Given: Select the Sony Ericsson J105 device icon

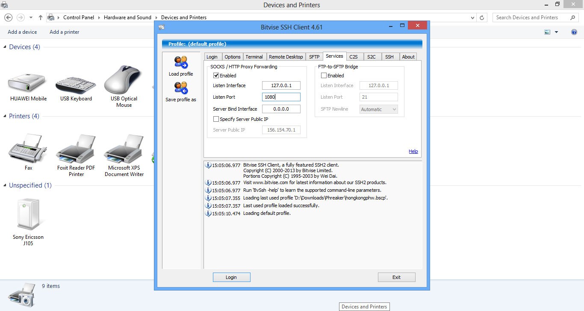Looking at the screenshot, I should (28, 215).
